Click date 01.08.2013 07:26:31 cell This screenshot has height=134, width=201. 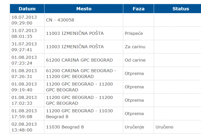(x=27, y=74)
